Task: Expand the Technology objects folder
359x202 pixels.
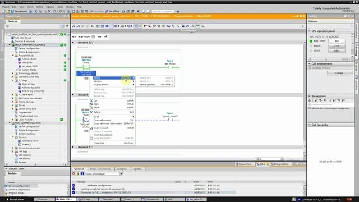Action: click(13, 74)
